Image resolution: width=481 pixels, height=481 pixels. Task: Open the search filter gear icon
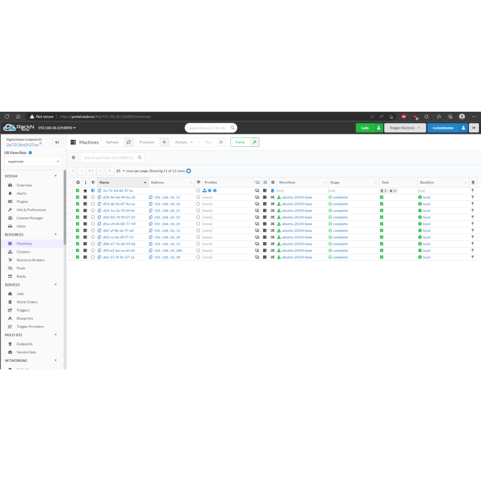tap(73, 157)
